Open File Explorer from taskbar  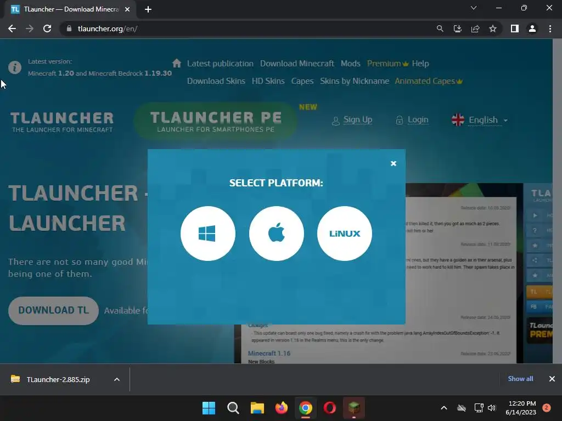pos(257,408)
